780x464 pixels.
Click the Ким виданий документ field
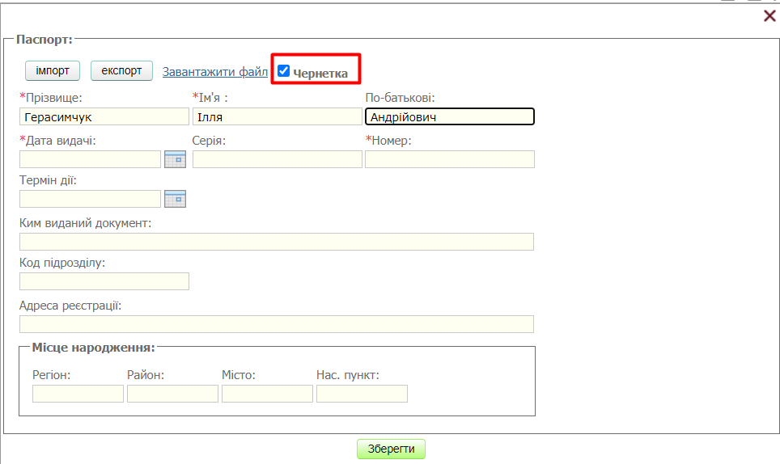[277, 242]
